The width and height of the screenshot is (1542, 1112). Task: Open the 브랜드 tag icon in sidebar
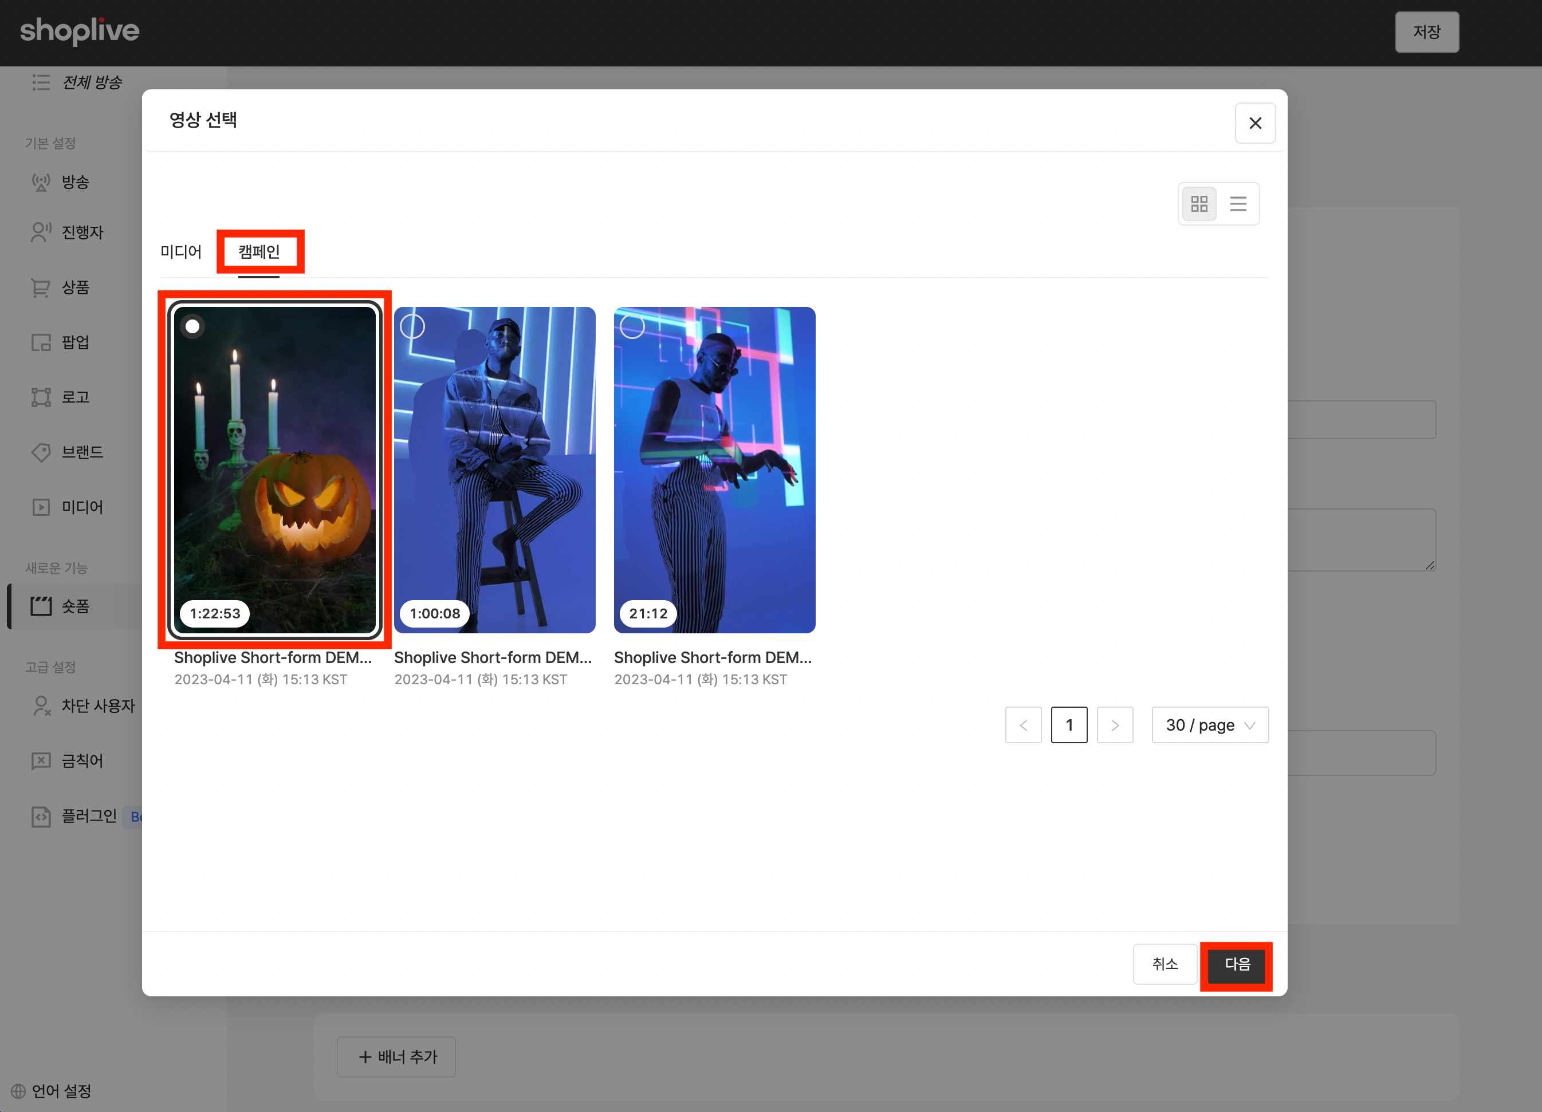41,452
